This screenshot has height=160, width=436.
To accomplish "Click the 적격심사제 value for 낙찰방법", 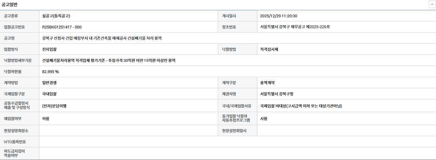I will tap(269, 49).
